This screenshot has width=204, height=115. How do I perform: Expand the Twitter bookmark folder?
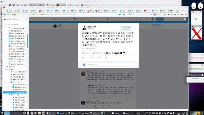point(8,67)
